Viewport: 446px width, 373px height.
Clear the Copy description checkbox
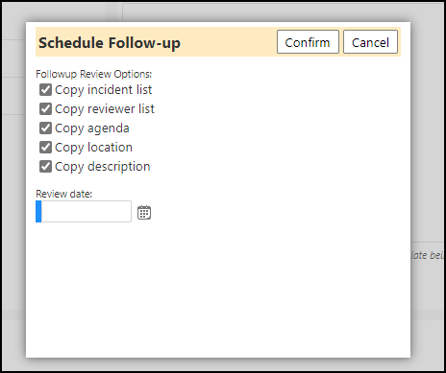tap(45, 167)
